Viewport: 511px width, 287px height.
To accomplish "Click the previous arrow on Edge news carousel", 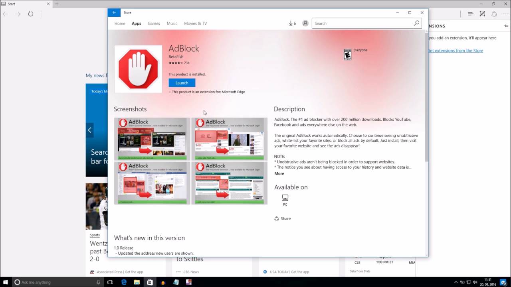I will coord(89,130).
